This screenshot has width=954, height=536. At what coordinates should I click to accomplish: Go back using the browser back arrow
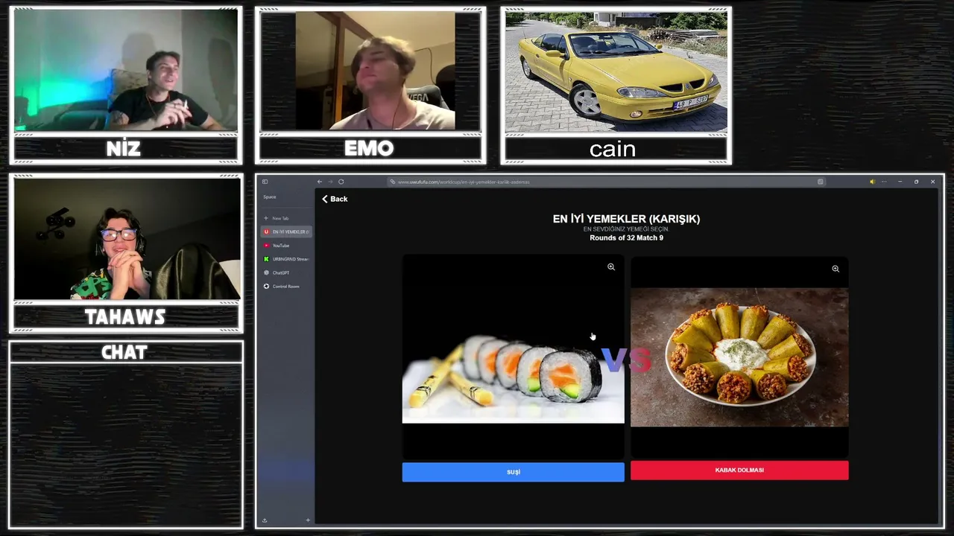(x=320, y=182)
